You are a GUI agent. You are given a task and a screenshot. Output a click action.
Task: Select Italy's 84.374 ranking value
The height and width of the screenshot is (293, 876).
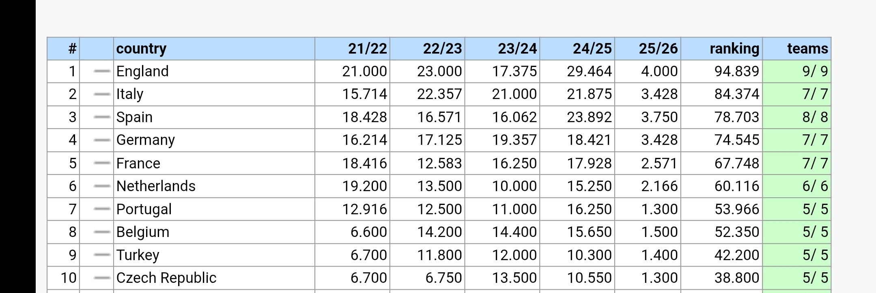click(736, 94)
